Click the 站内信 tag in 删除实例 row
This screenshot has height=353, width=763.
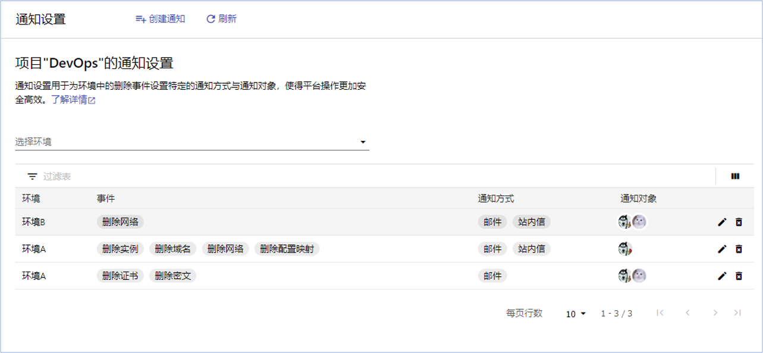pyautogui.click(x=532, y=249)
